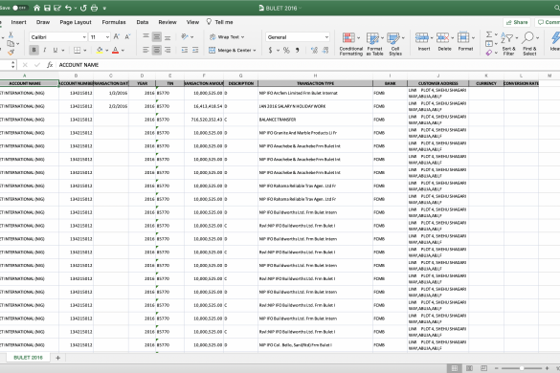
Task: Open Format as Table icon
Action: pos(372,38)
